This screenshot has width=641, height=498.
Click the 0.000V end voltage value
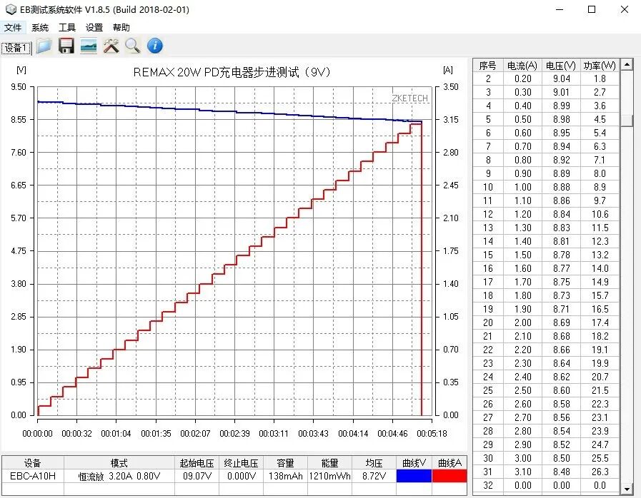click(242, 476)
